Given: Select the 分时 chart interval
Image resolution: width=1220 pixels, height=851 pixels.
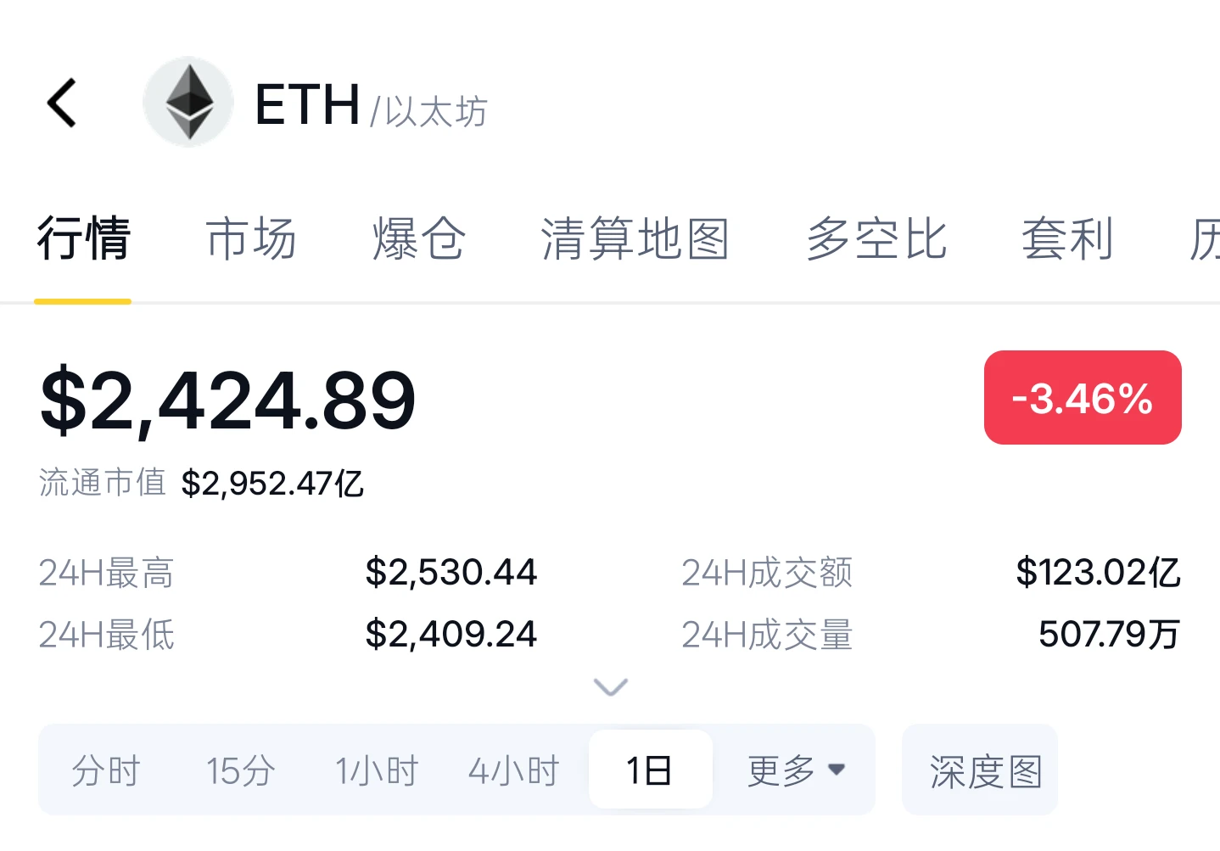Looking at the screenshot, I should pyautogui.click(x=106, y=771).
